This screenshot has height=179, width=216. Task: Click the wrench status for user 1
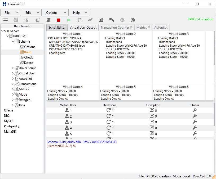195,110
